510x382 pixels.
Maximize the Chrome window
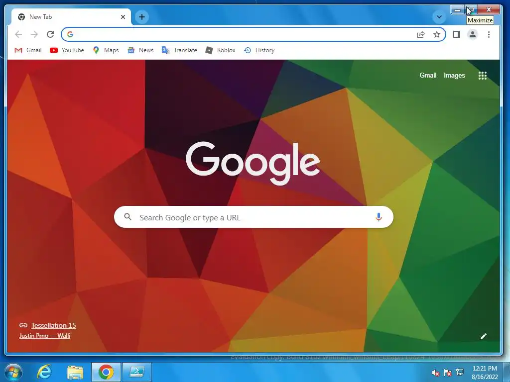click(471, 10)
